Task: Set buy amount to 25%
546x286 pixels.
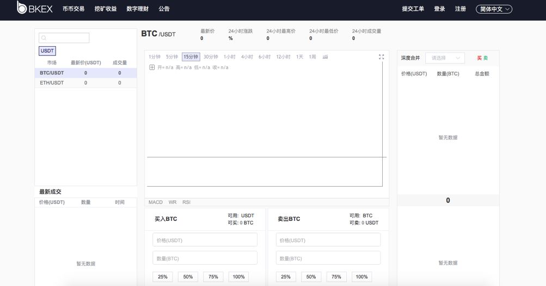Action: point(163,277)
